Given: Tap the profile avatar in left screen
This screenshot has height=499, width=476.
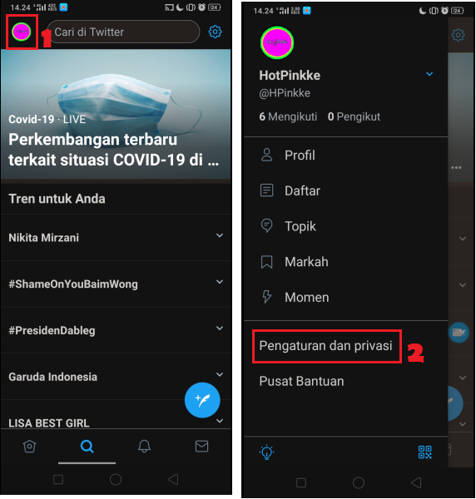Looking at the screenshot, I should tap(22, 32).
